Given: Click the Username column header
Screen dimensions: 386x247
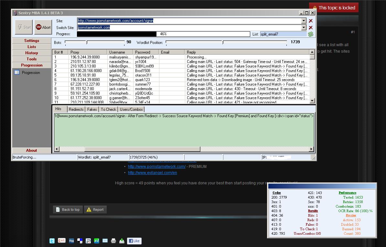Looking at the screenshot, I should (x=120, y=52).
